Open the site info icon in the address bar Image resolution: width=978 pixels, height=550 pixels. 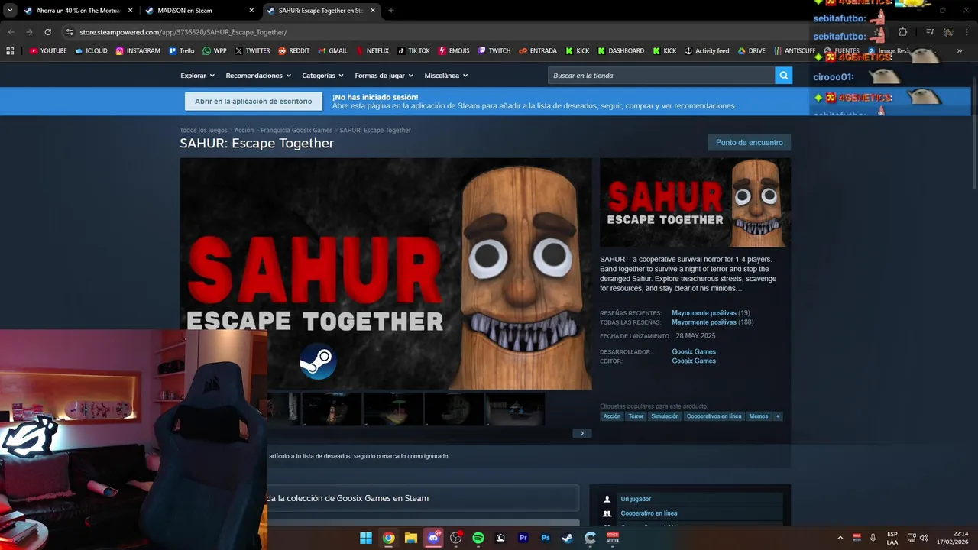pyautogui.click(x=70, y=32)
